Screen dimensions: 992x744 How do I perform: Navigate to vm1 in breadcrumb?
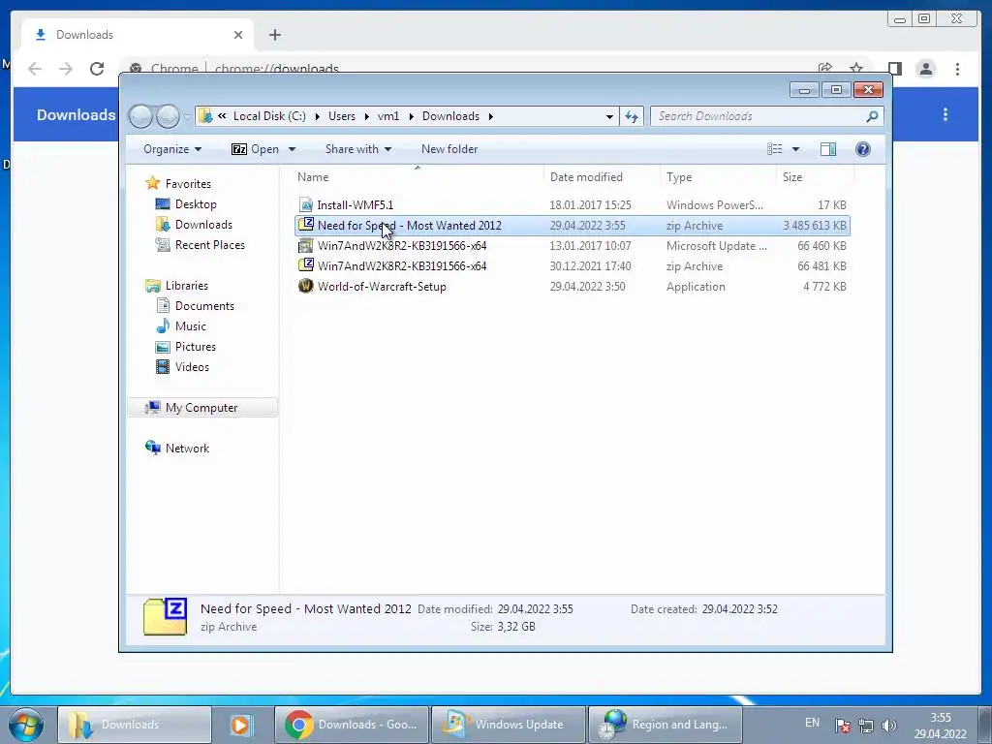click(388, 116)
